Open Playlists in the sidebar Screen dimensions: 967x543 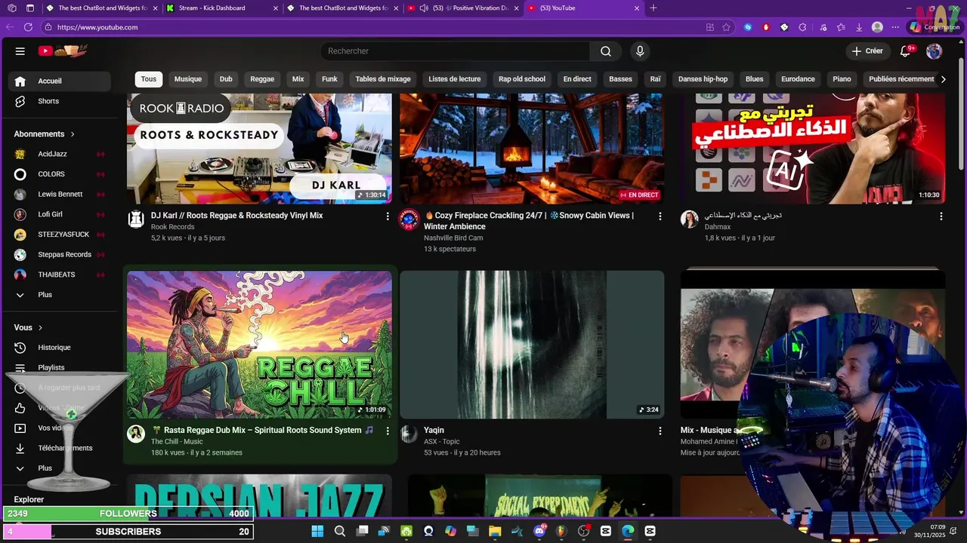click(x=60, y=367)
